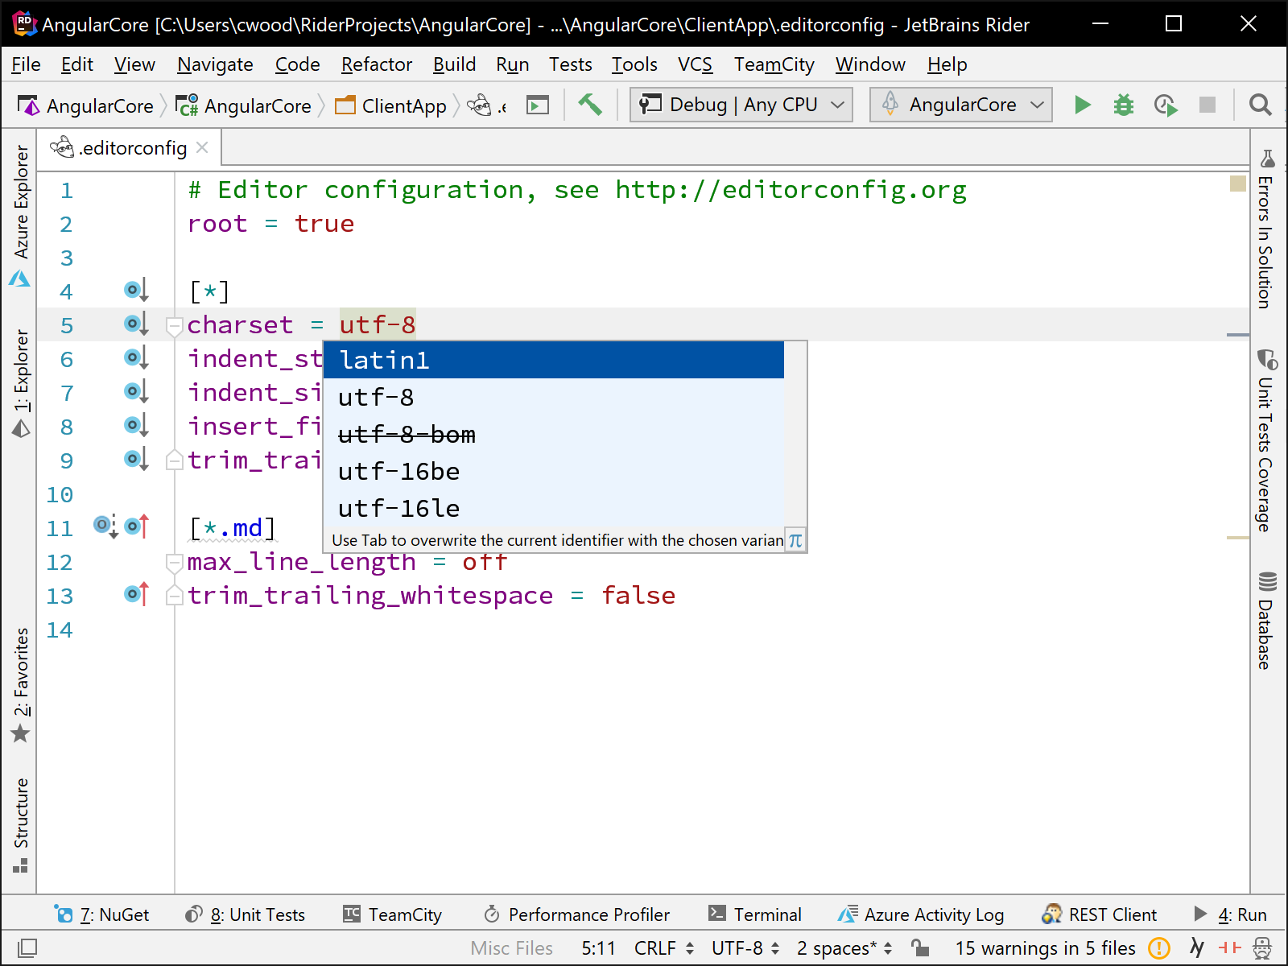Image resolution: width=1288 pixels, height=966 pixels.
Task: Choose deprecated utf-8-bom suggestion
Action: [x=554, y=434]
